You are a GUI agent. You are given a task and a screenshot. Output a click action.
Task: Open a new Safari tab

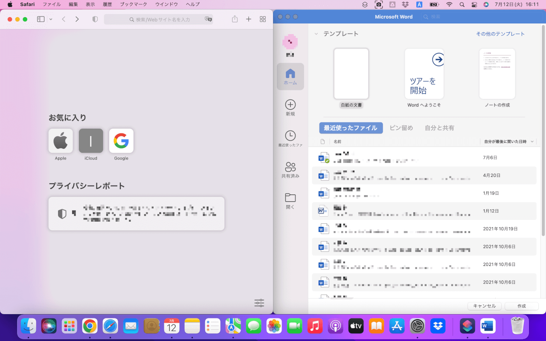tap(249, 19)
